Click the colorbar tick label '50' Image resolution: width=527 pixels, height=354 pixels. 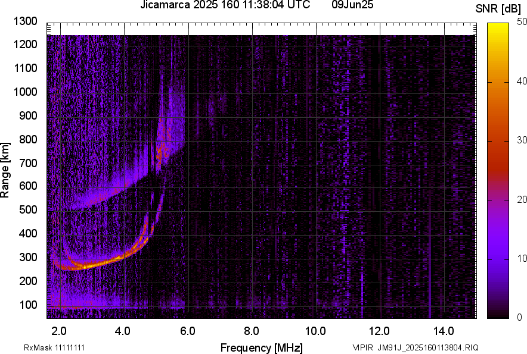point(522,22)
